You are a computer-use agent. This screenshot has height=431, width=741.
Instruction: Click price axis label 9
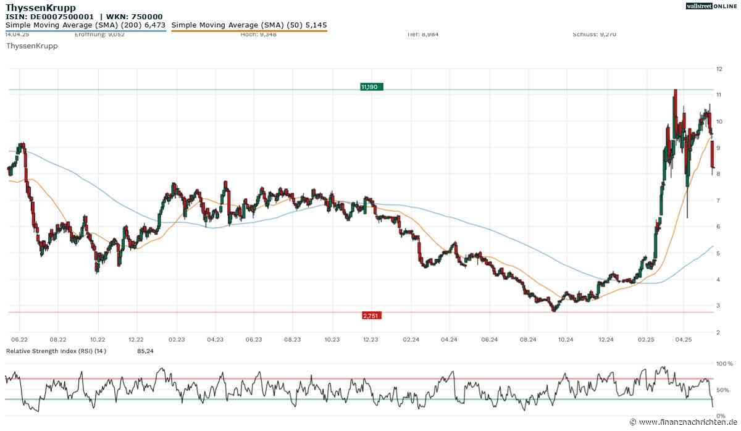pos(718,148)
